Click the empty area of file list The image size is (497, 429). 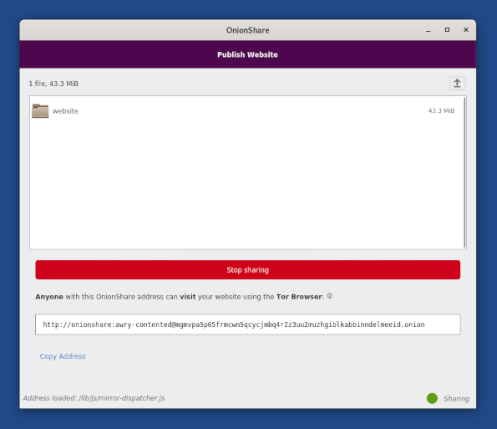[246, 184]
